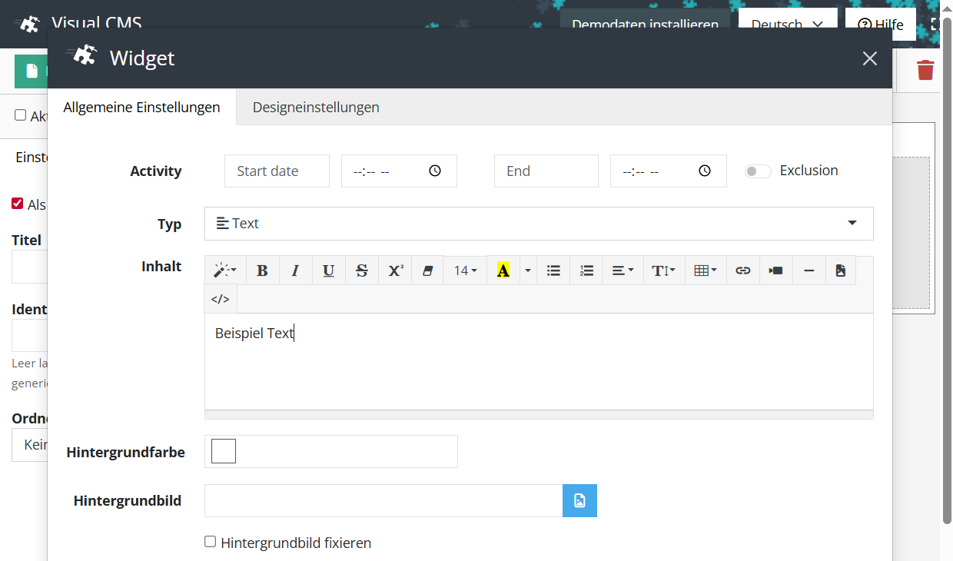
Task: Open the Deutsch language dropdown
Action: point(787,25)
